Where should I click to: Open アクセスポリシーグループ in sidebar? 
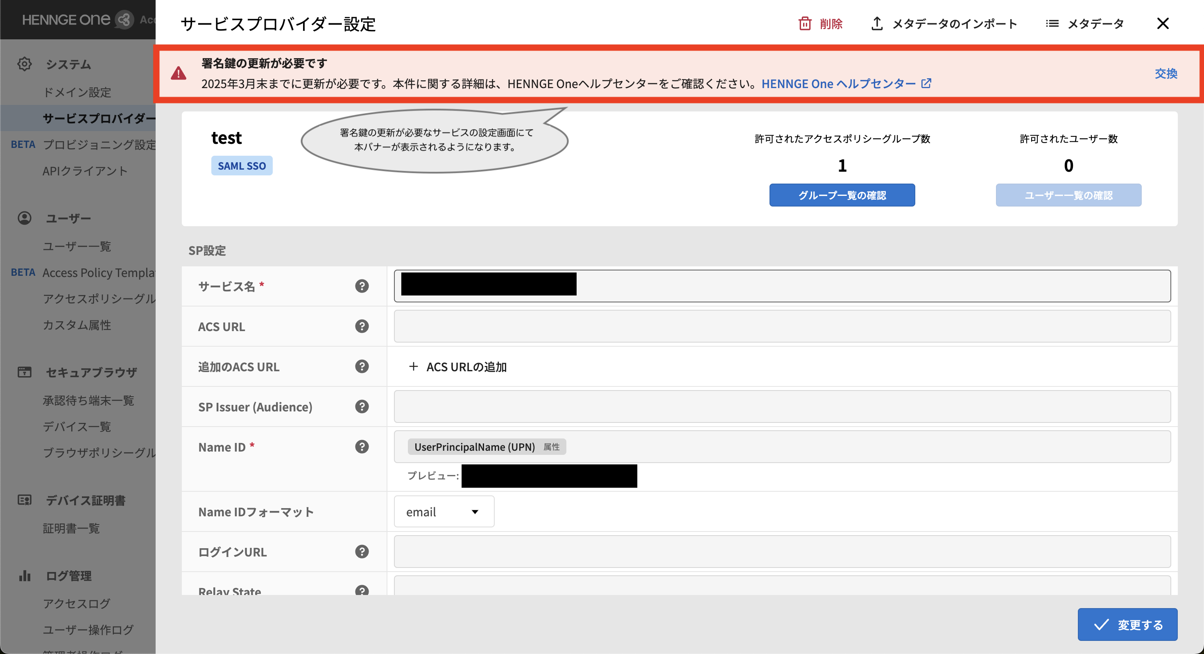pyautogui.click(x=99, y=298)
